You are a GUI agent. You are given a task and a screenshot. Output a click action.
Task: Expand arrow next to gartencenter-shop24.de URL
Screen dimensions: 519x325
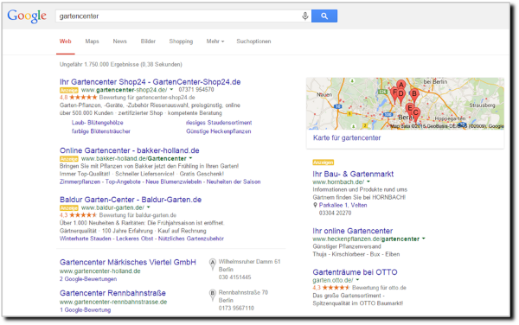171,90
